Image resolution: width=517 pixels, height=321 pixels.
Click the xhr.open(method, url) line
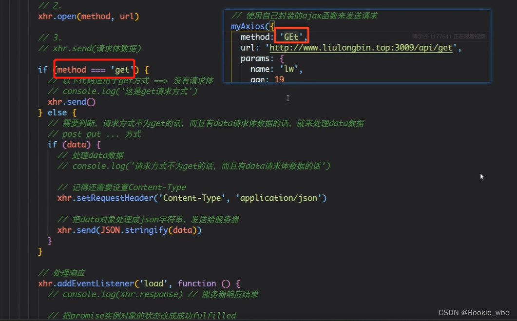pos(88,16)
